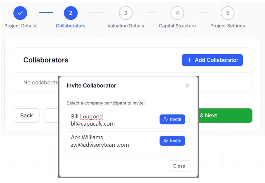Click the Add Collaborator button

[x=212, y=60]
